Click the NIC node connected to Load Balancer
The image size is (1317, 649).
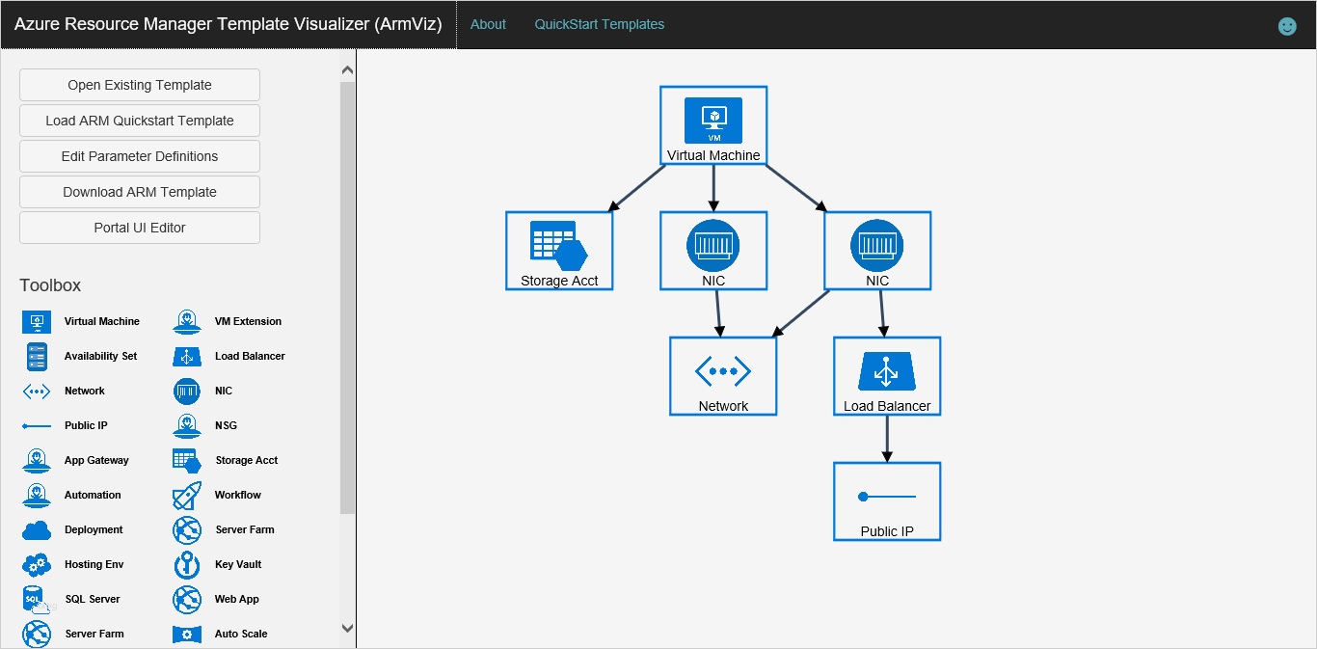(x=877, y=251)
